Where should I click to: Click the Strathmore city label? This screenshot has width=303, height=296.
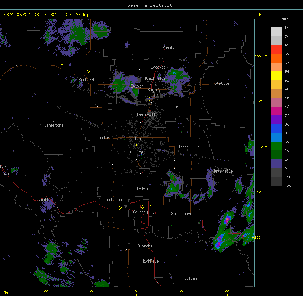click(181, 214)
